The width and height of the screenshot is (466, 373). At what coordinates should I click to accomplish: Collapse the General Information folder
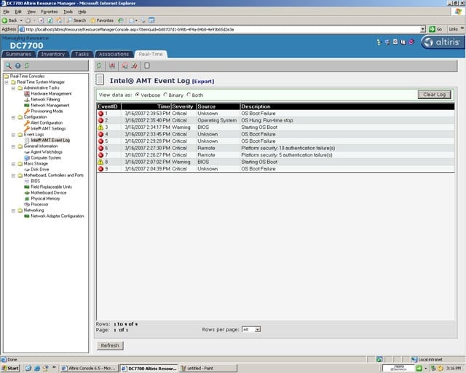pyautogui.click(x=13, y=146)
